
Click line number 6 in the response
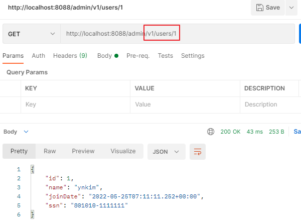[x=19, y=214]
